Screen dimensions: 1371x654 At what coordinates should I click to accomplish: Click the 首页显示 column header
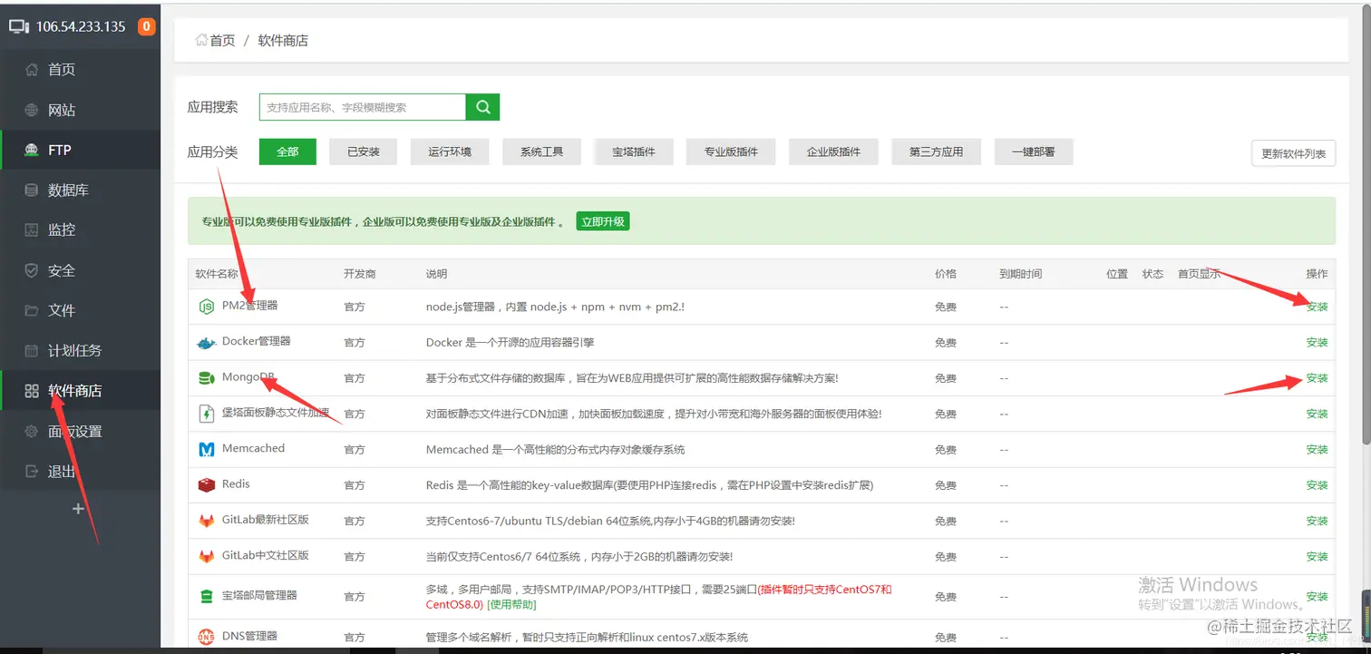1199,274
